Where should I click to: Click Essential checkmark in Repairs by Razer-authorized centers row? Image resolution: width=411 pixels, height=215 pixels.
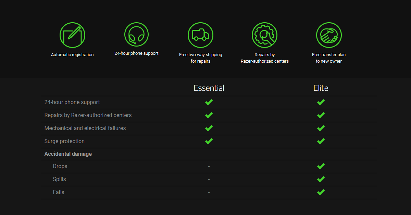click(x=209, y=115)
